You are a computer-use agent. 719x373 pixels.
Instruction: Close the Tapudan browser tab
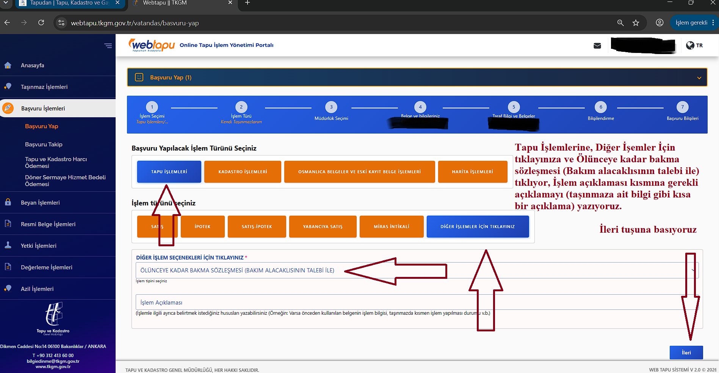[117, 3]
